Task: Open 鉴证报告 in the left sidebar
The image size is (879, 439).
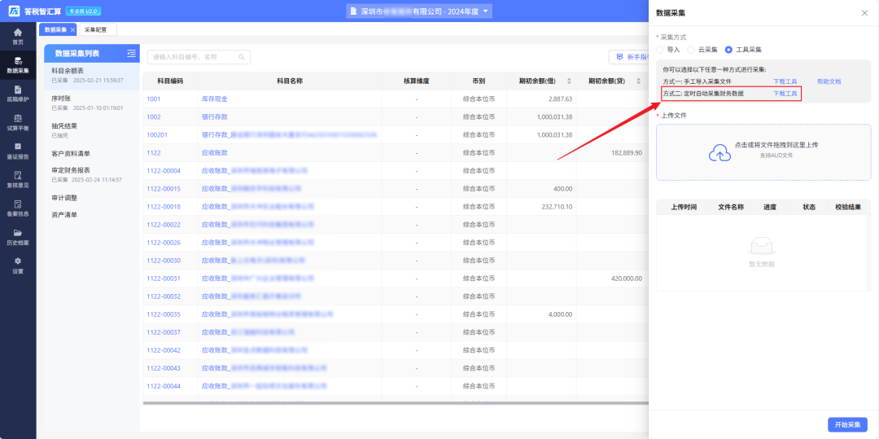Action: (x=18, y=151)
